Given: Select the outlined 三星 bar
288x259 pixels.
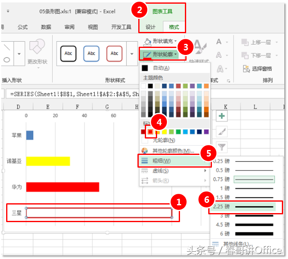Looking at the screenshot, I should (99, 213).
